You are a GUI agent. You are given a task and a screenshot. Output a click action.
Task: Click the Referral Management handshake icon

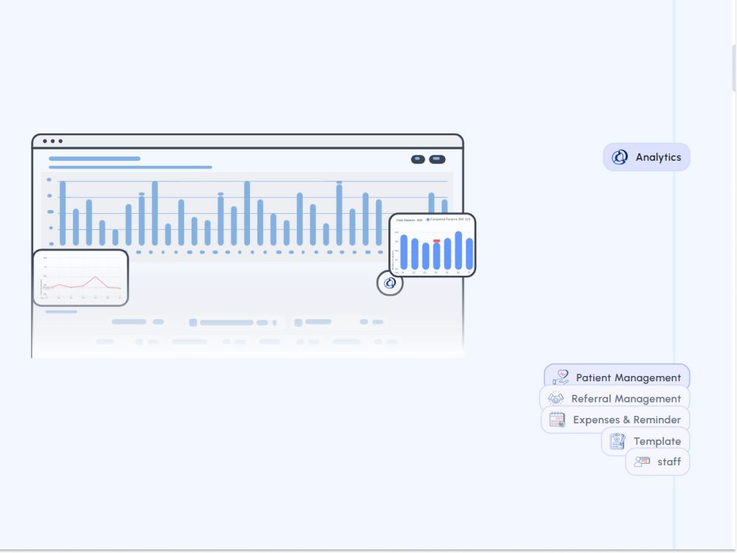point(556,398)
